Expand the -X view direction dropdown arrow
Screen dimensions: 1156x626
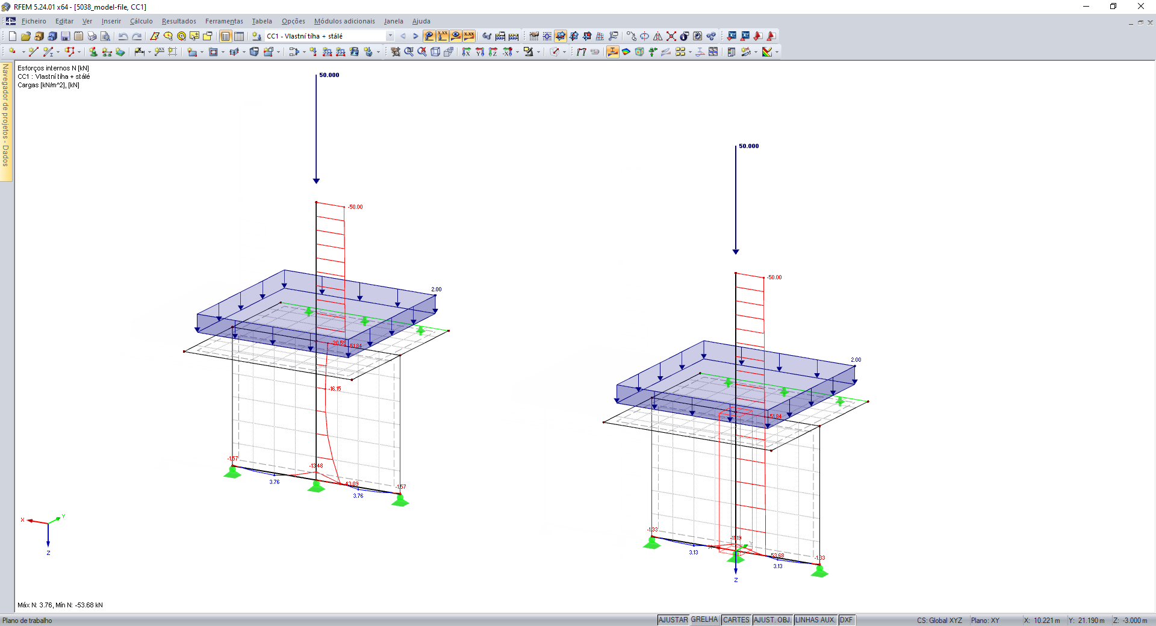[517, 52]
